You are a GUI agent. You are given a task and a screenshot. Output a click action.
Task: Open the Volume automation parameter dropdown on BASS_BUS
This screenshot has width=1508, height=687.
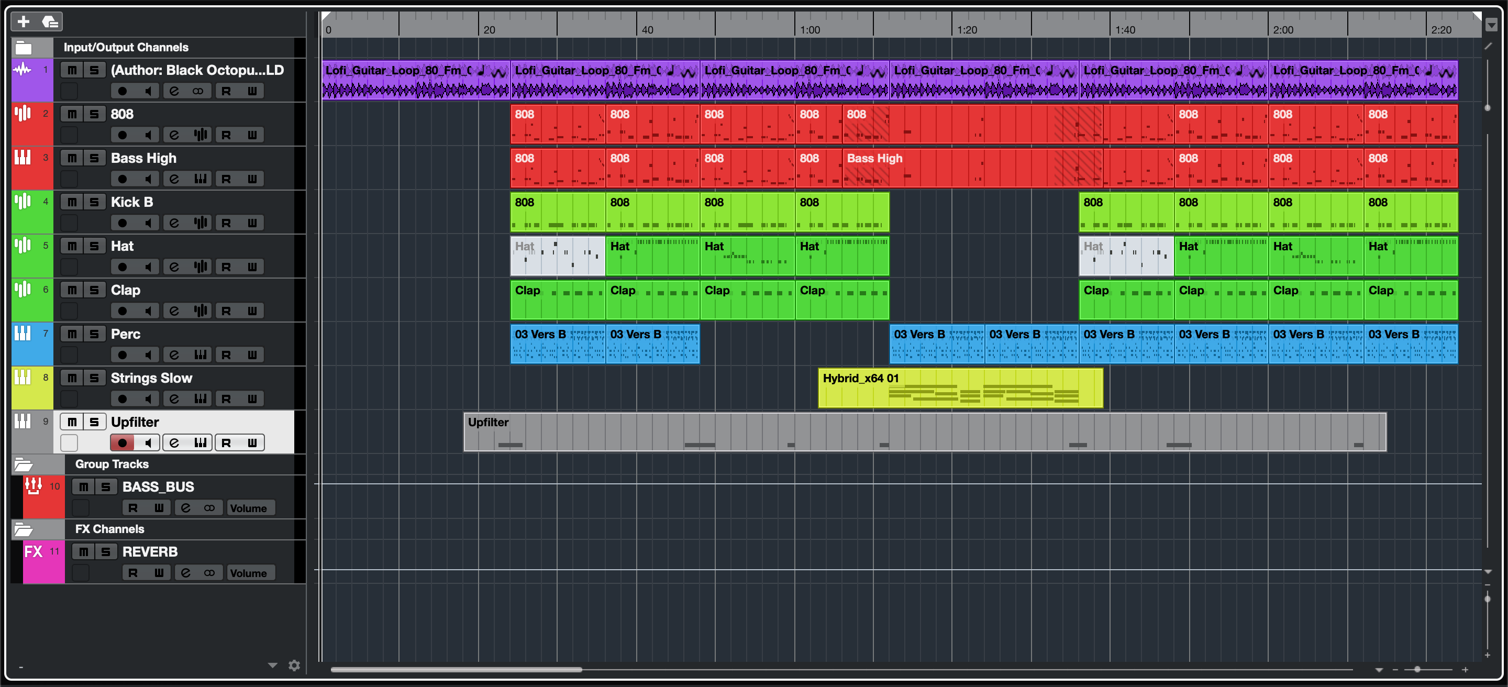pyautogui.click(x=248, y=508)
